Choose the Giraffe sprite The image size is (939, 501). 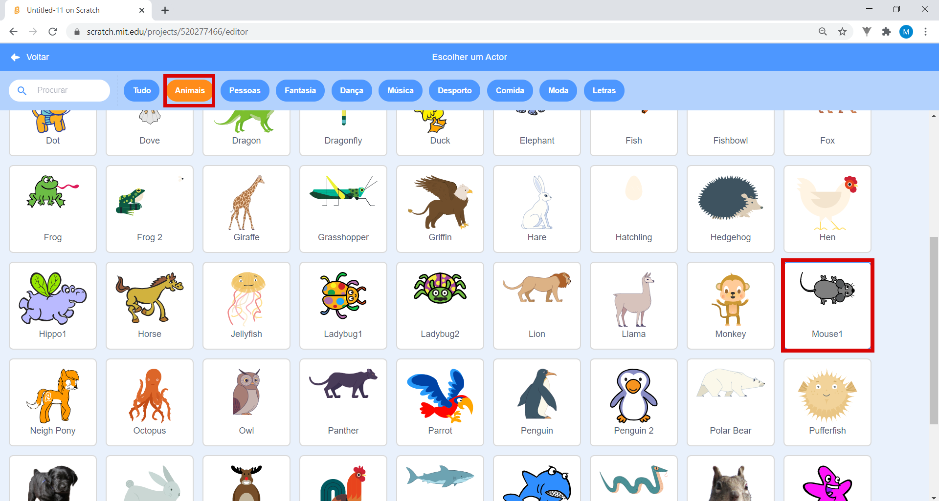tap(246, 209)
